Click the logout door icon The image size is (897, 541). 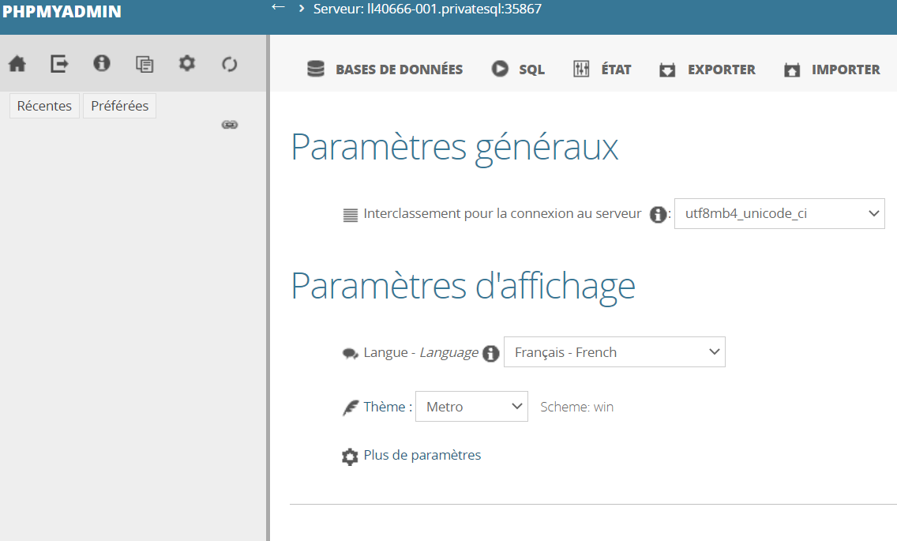click(x=59, y=64)
